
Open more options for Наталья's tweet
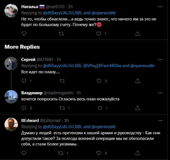pyautogui.click(x=160, y=6)
